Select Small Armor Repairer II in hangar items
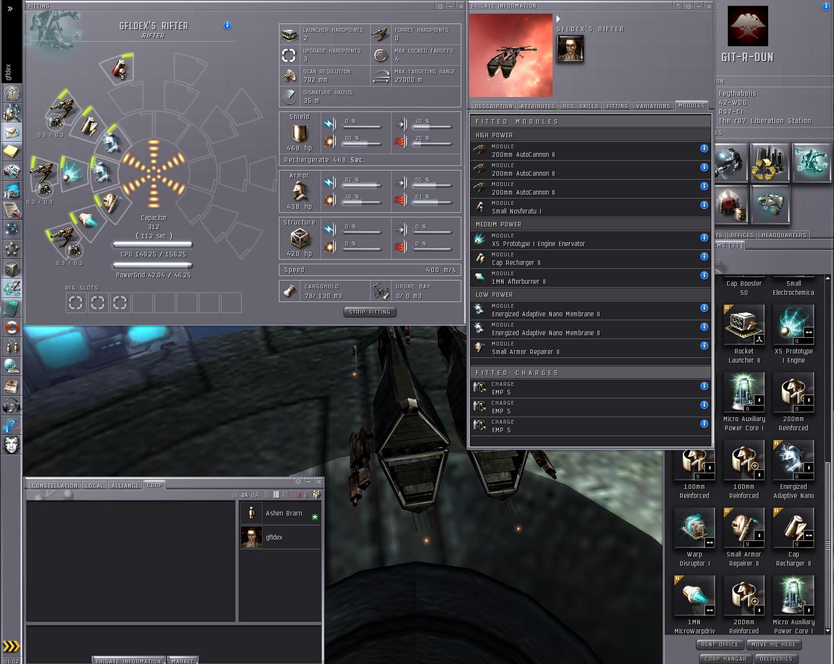The image size is (834, 664). 743,538
